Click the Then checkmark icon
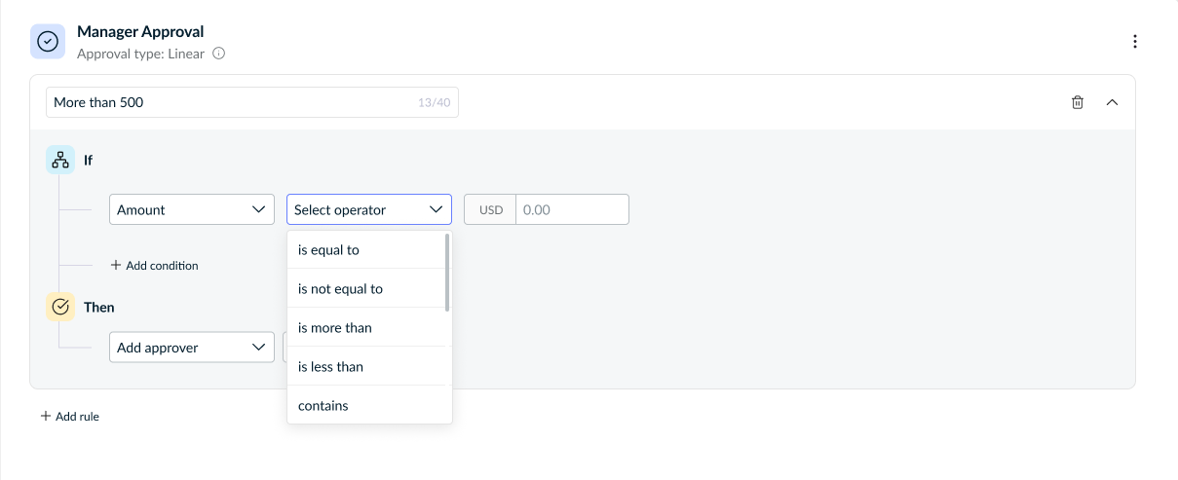1178x480 pixels. click(60, 307)
